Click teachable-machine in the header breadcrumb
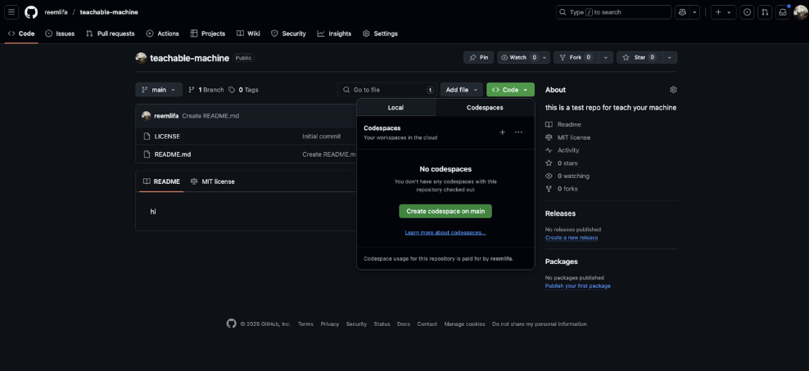The image size is (809, 371). (109, 12)
